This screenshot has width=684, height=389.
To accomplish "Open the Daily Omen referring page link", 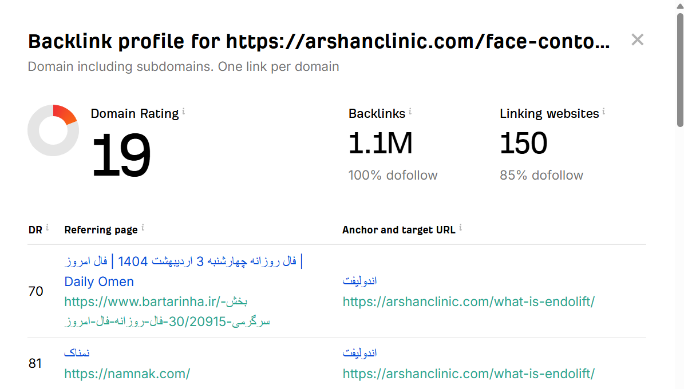I will [x=99, y=281].
